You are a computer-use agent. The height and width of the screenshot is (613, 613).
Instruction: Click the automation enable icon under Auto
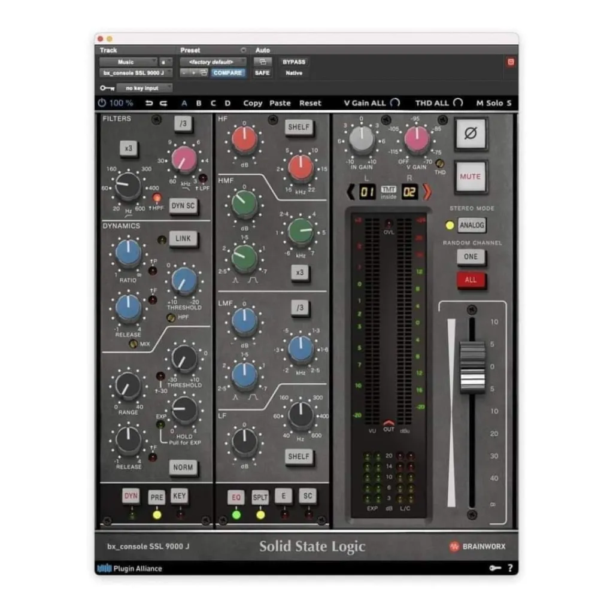tap(262, 62)
